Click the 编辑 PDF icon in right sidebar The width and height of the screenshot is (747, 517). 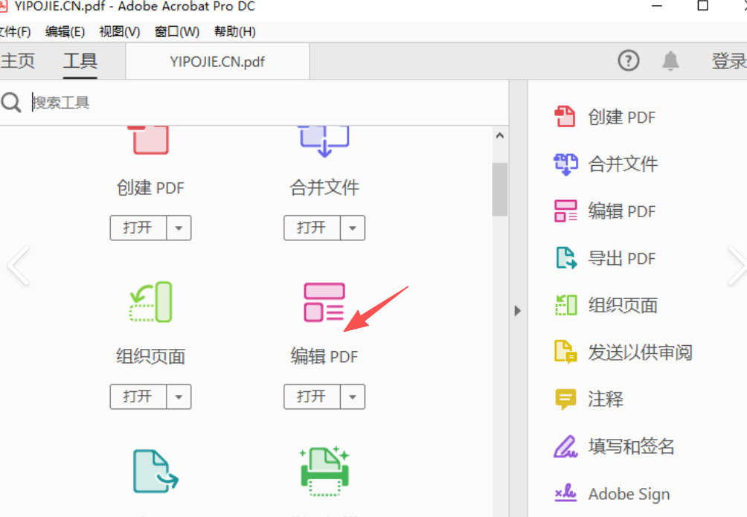pos(565,211)
